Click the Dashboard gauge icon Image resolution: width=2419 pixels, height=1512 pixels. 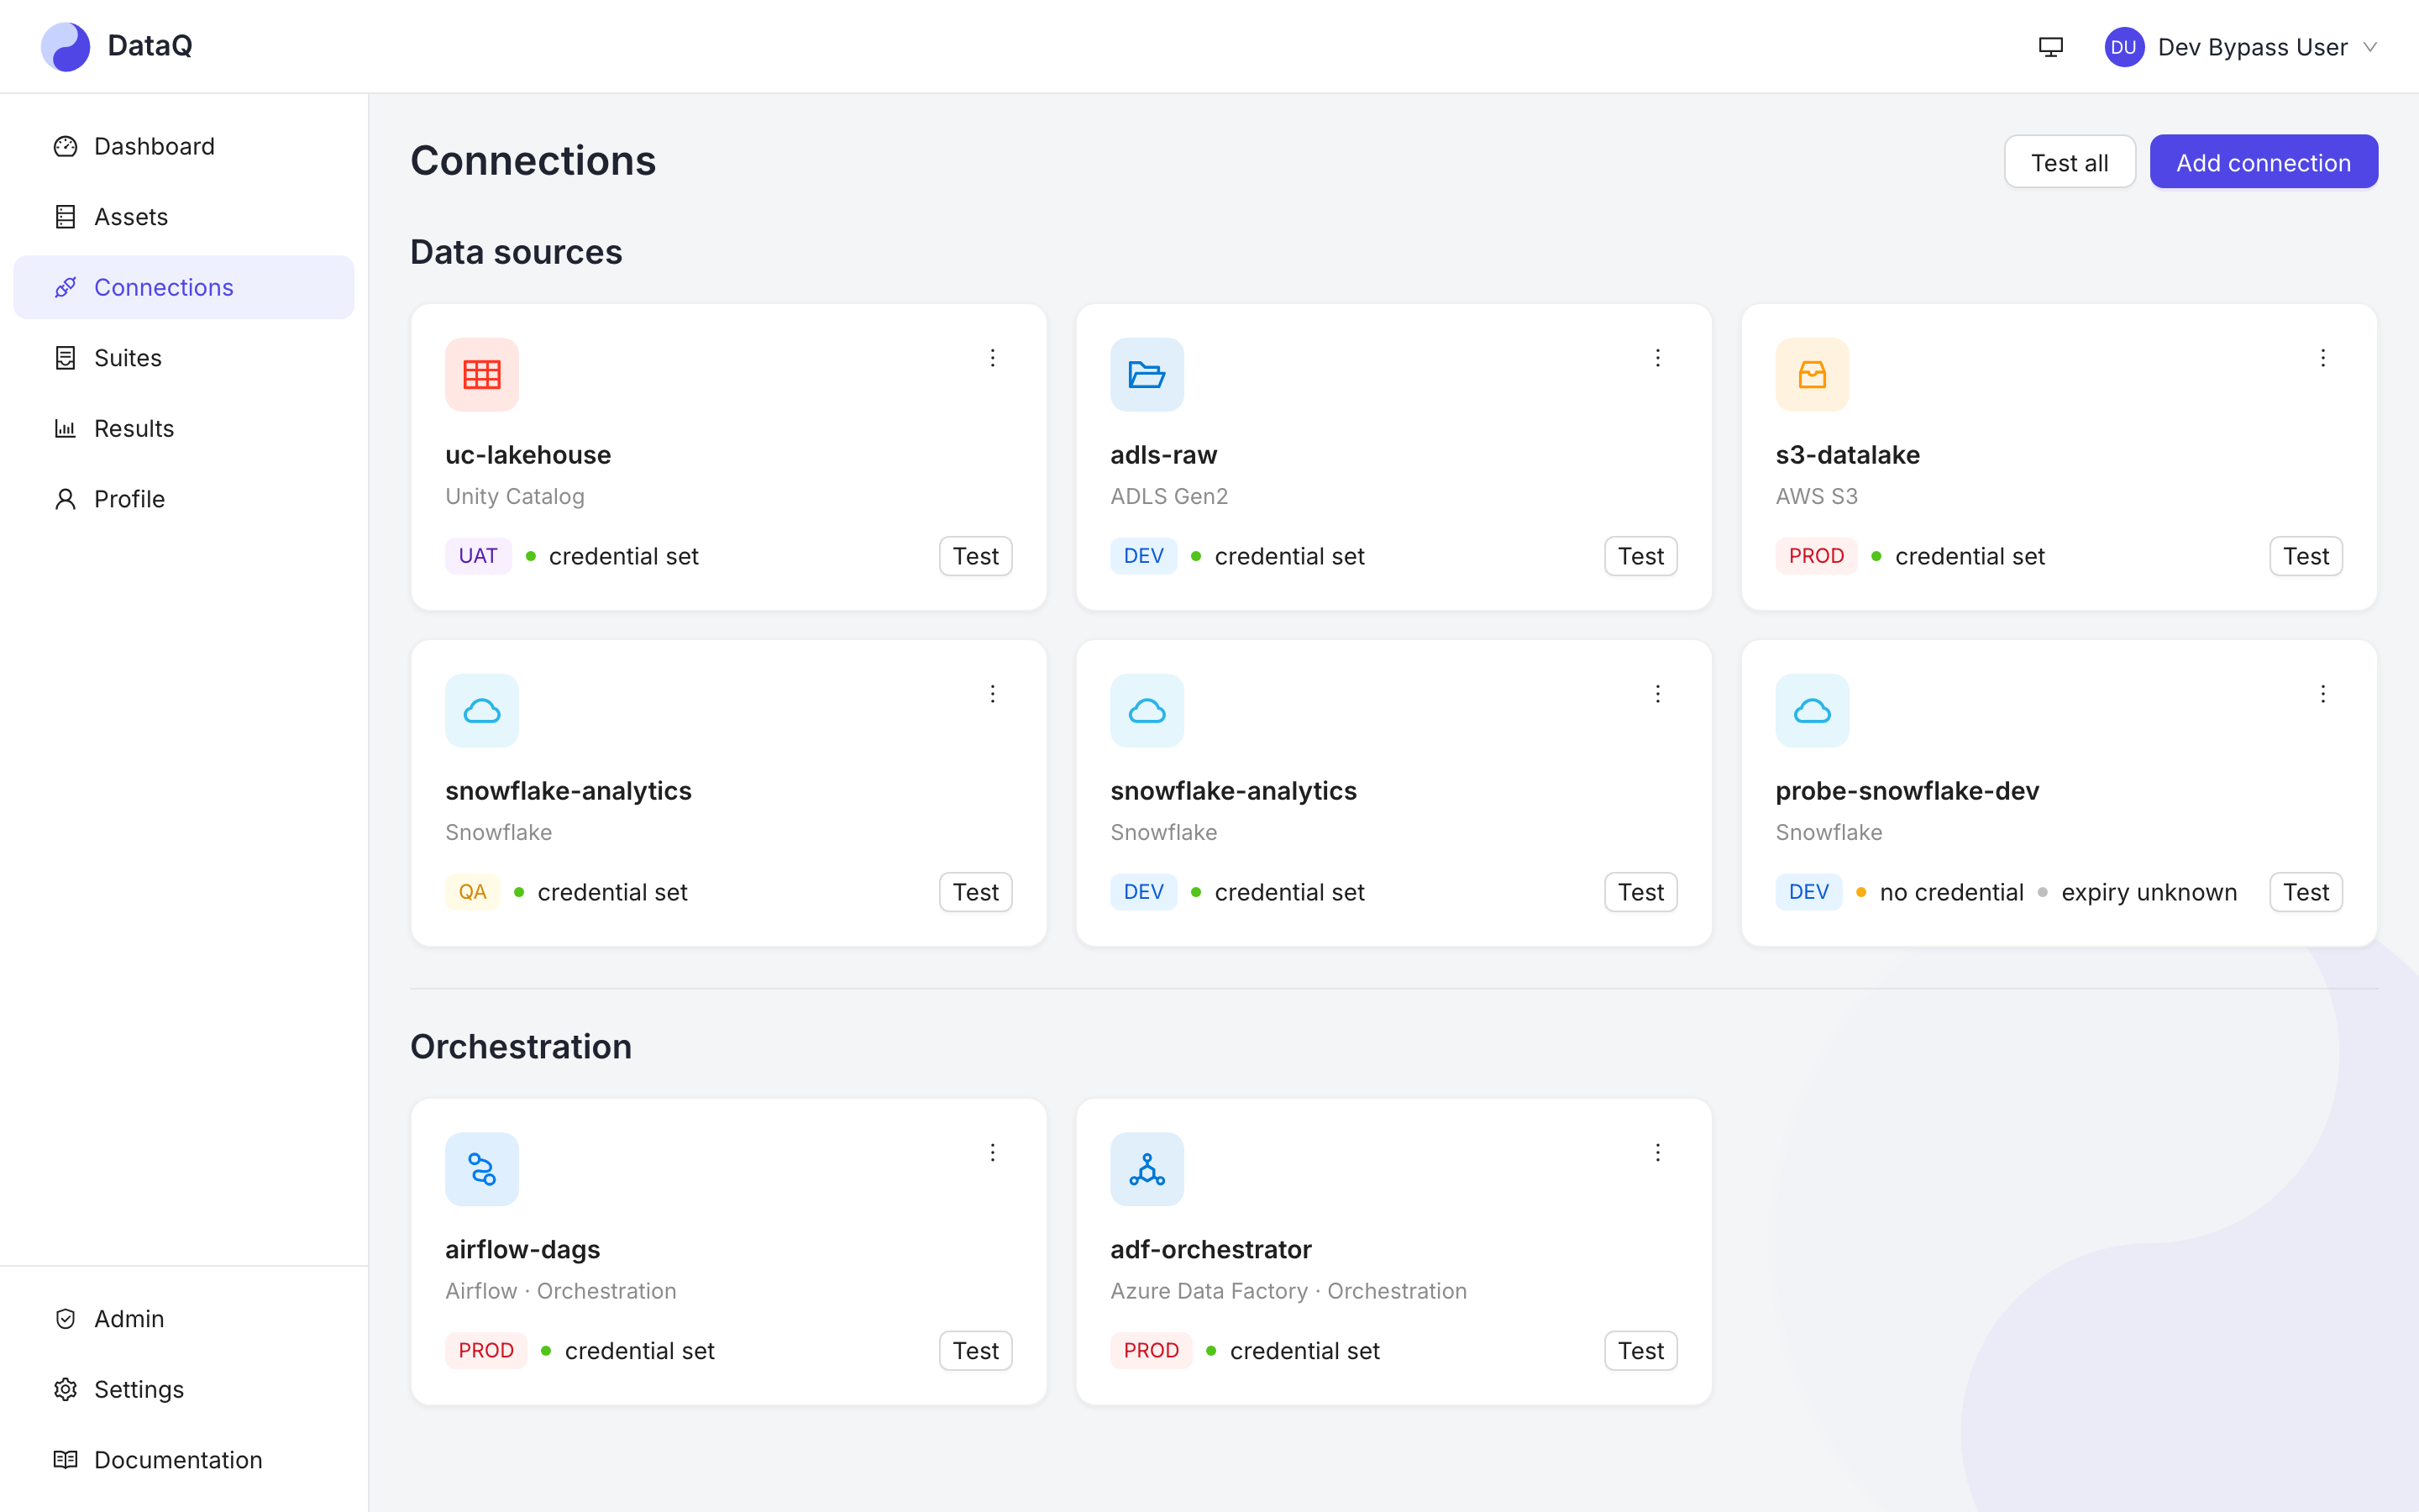[66, 147]
